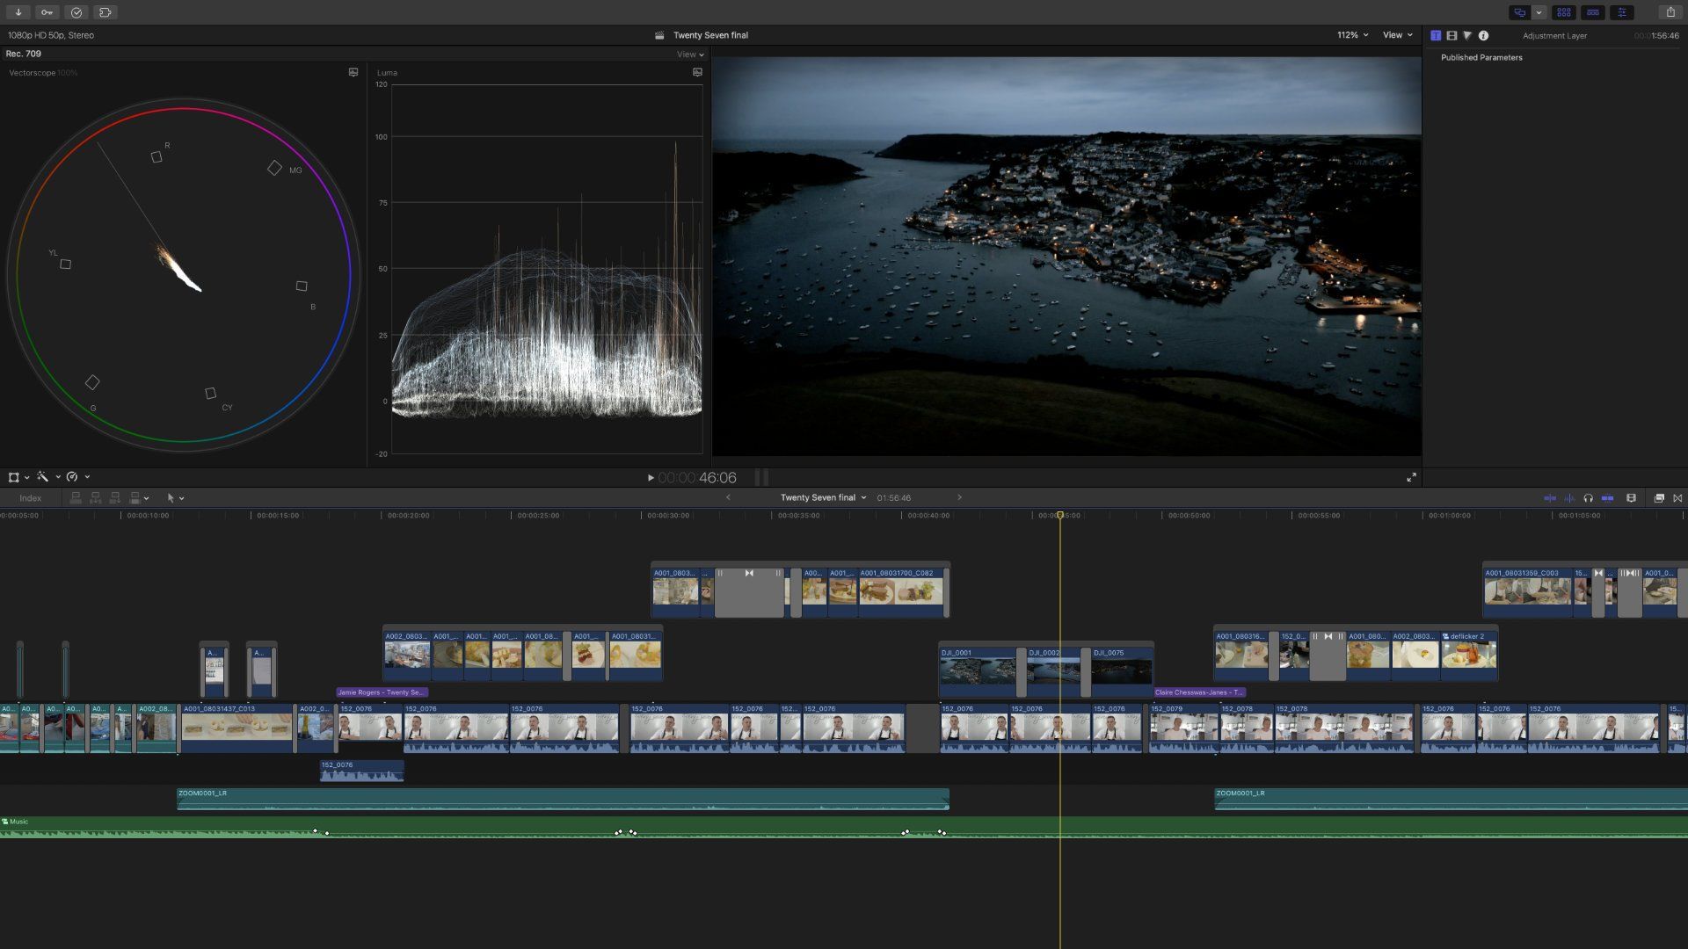Open the Info inspector icon
Viewport: 1688px width, 949px height.
pos(1484,35)
